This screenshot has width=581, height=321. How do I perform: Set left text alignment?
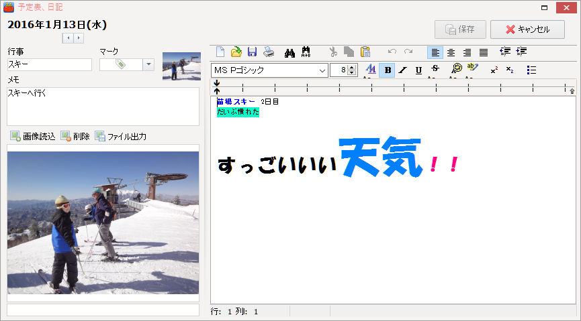[435, 52]
